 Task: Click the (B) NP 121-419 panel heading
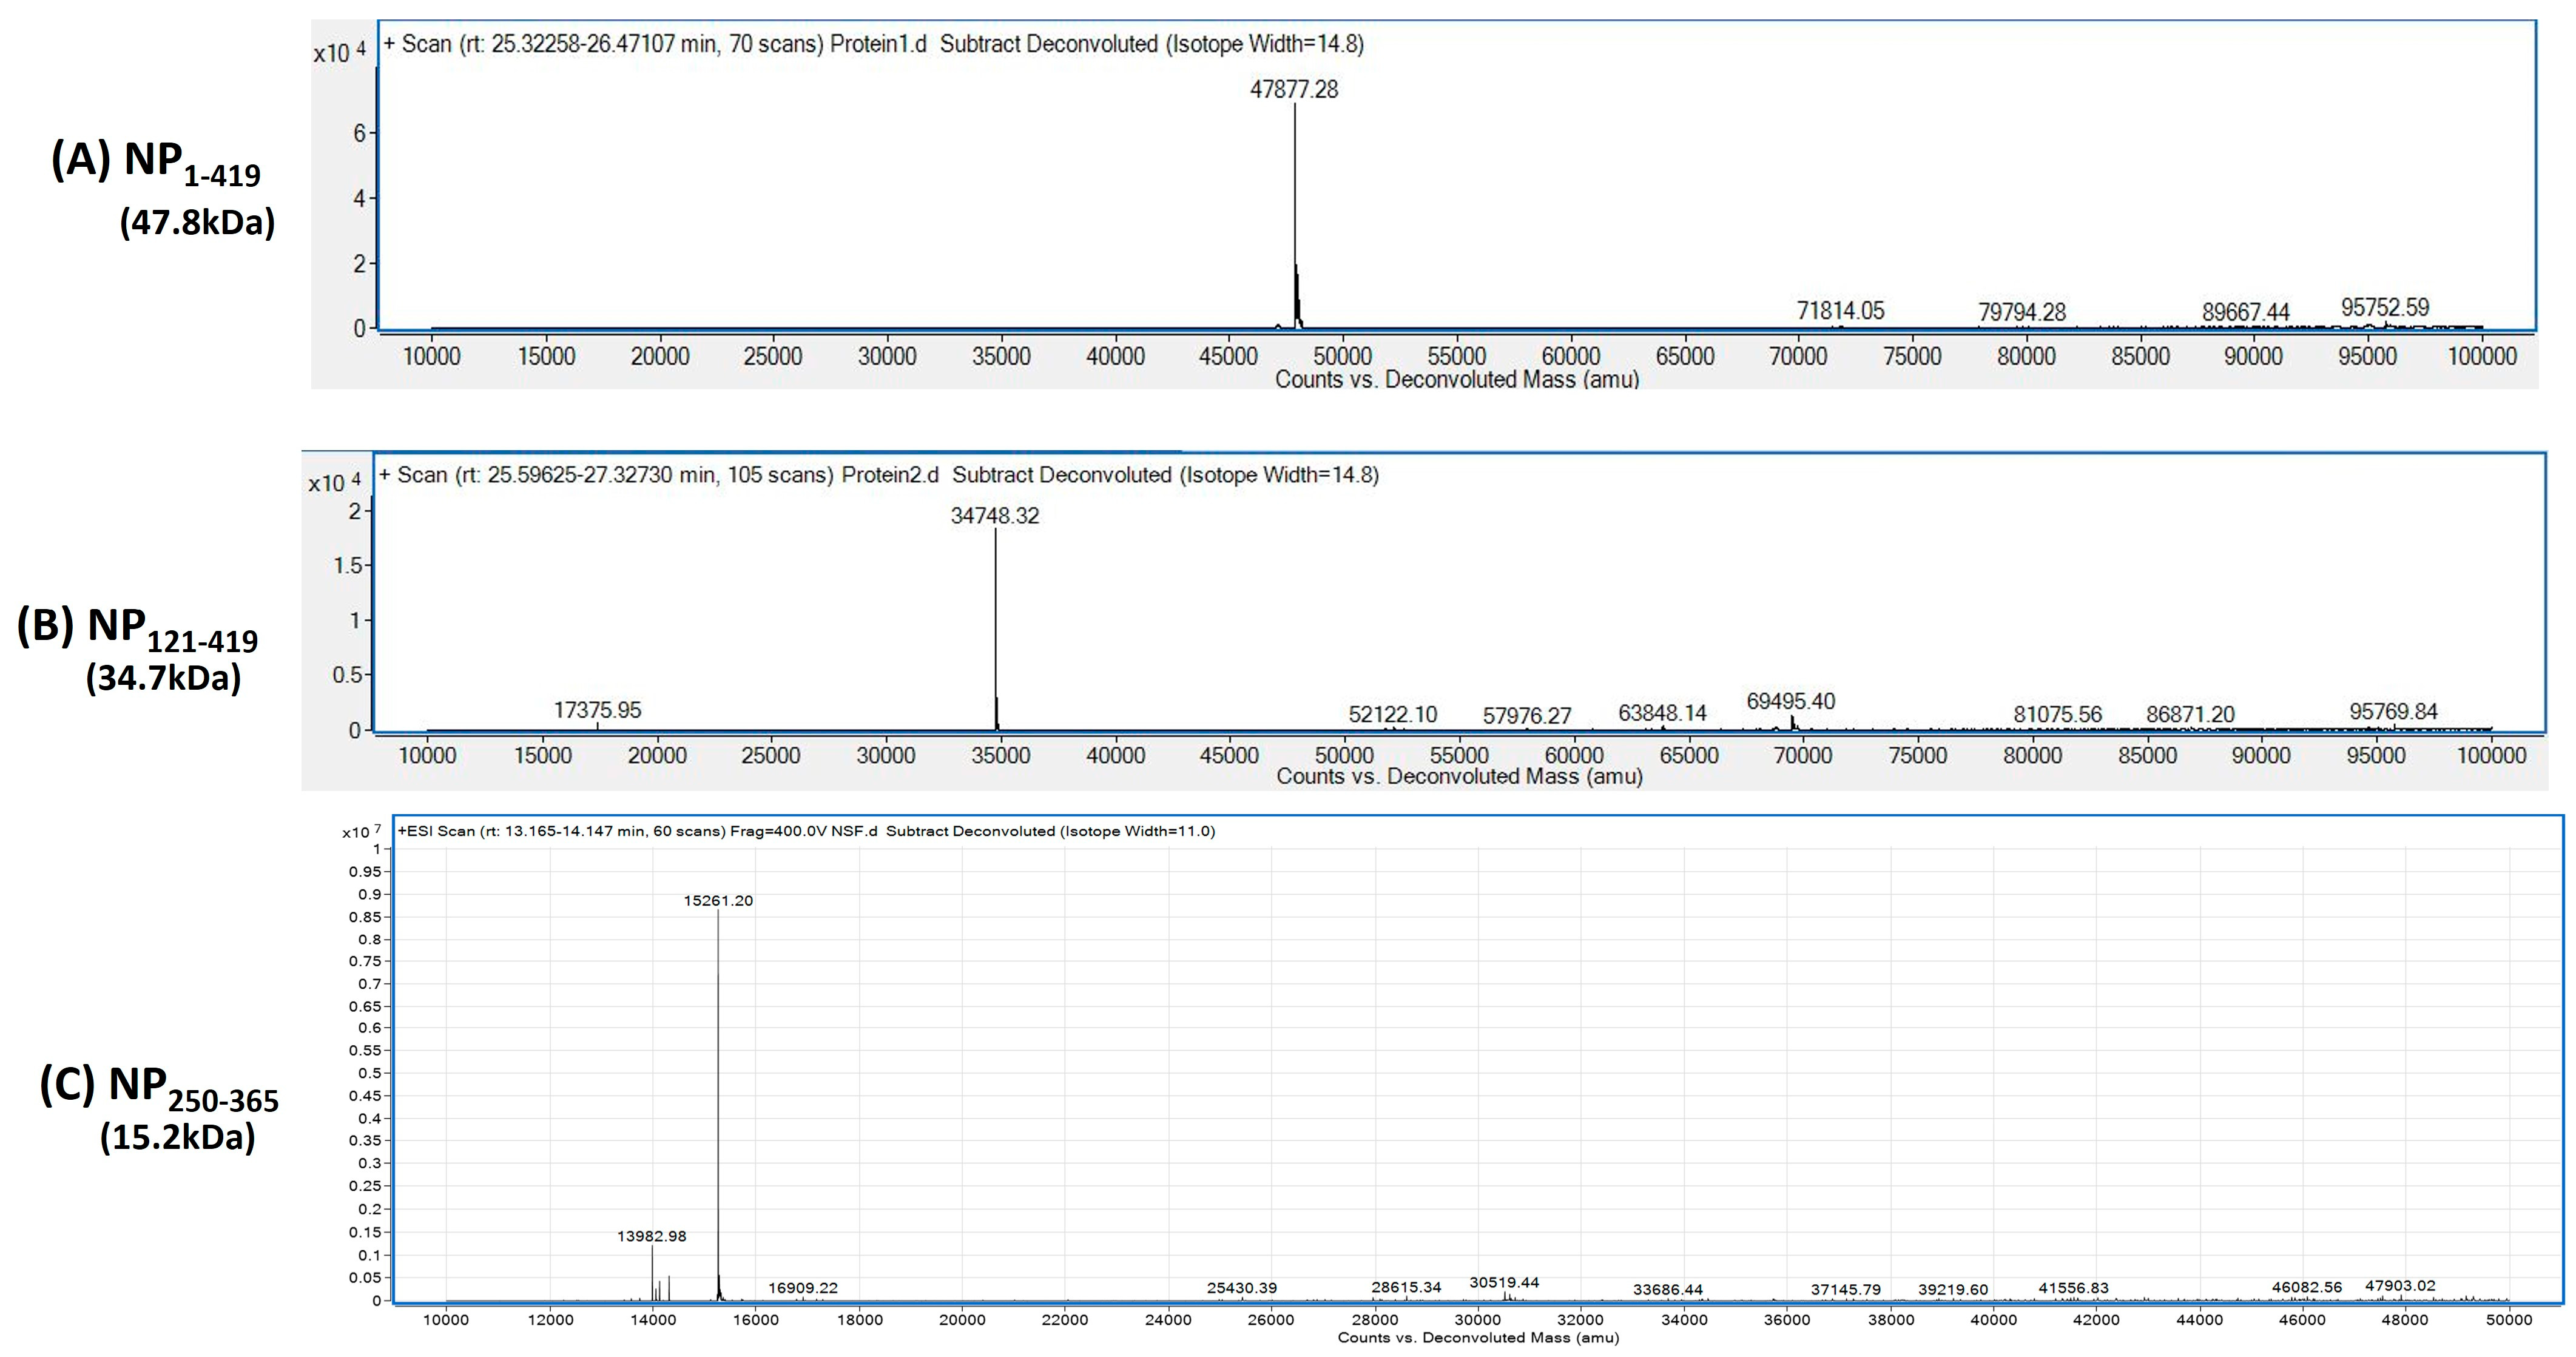click(138, 628)
